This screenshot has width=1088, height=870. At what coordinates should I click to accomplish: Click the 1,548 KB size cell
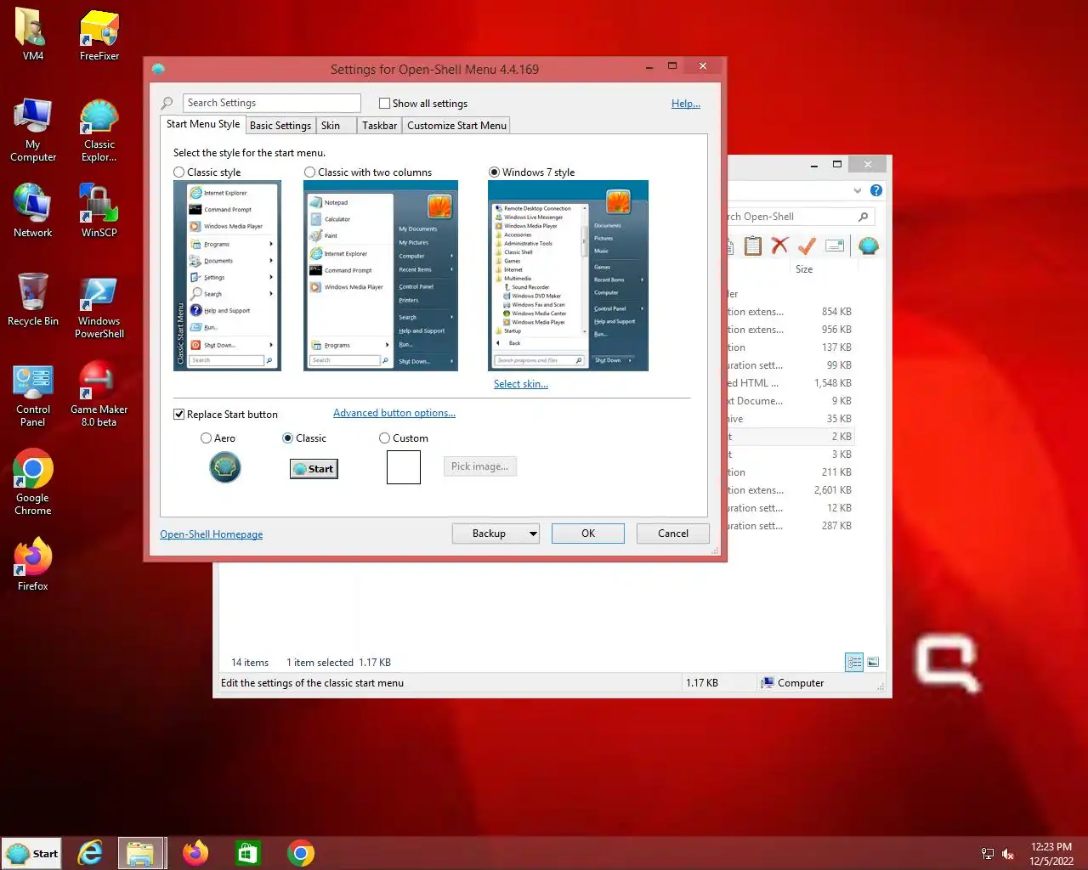(x=832, y=383)
